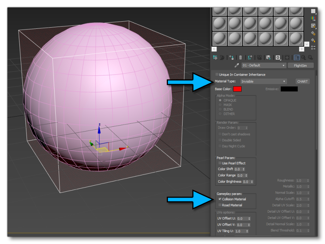
Task: Check Use Pearl Effect
Action: (220, 163)
